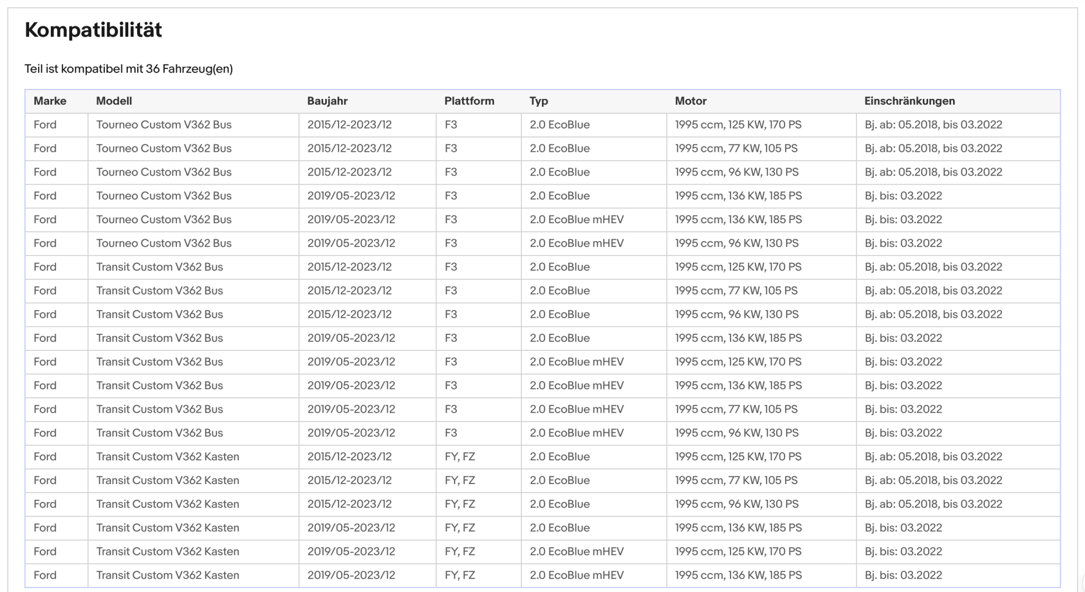This screenshot has height=592, width=1085.
Task: Select Einschränkungen cell of Transit Bus mHEV 77 KW row
Action: click(x=958, y=409)
